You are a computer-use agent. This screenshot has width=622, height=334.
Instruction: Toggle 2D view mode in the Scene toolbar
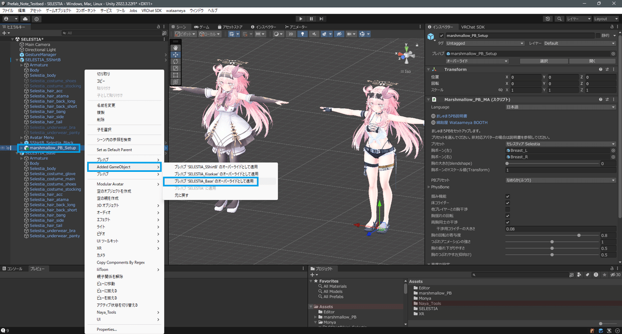292,33
